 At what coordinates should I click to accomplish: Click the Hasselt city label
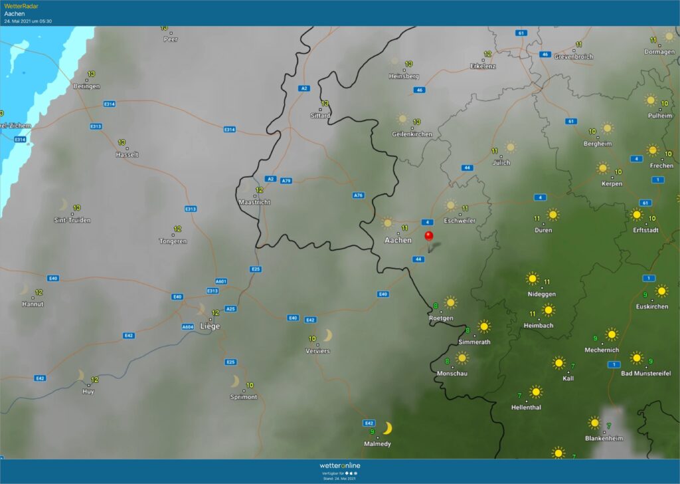point(127,154)
